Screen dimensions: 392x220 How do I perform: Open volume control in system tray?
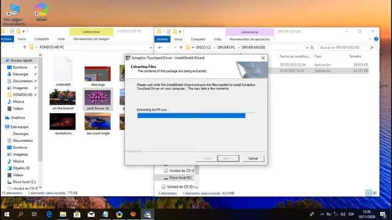coord(343,215)
